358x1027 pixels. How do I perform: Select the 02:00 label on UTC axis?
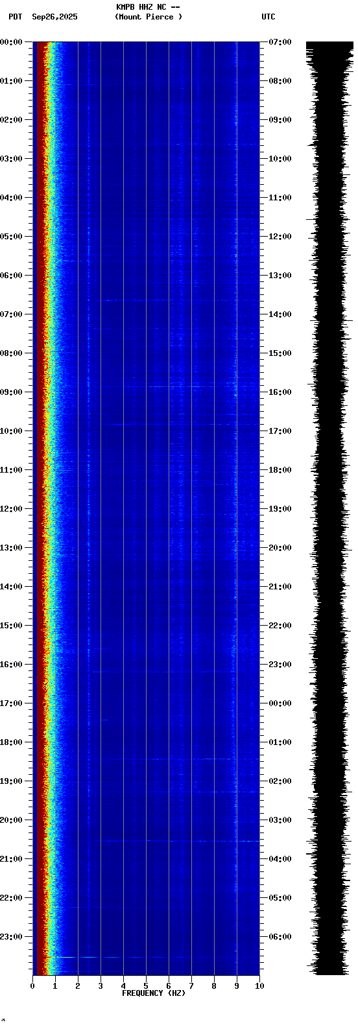280,781
